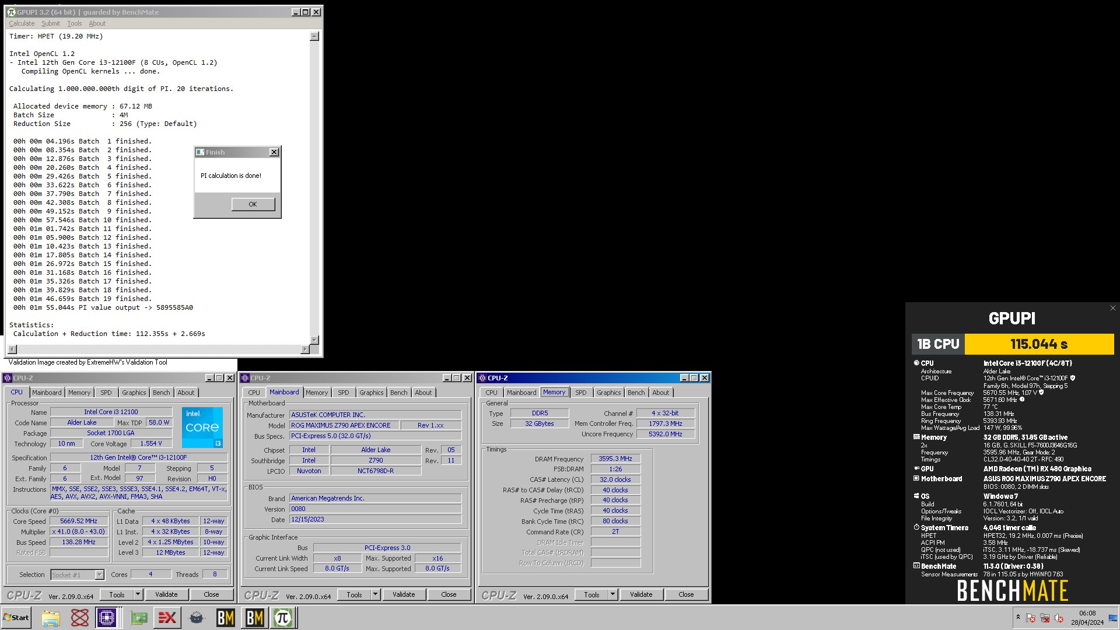The height and width of the screenshot is (630, 1120).
Task: Open GPUPI Calculate menu
Action: click(x=22, y=23)
